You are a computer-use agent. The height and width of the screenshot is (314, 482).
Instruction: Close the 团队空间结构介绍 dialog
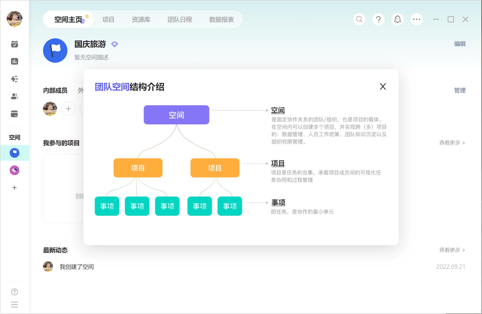383,86
